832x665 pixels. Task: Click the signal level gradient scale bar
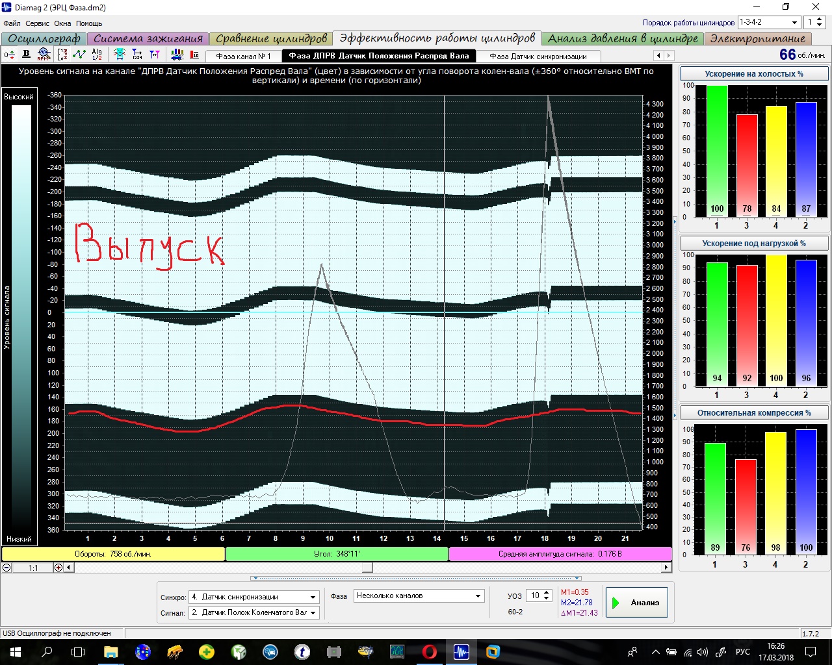21,318
